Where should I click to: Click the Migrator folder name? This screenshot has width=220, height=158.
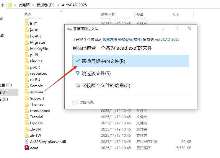tap(38, 42)
